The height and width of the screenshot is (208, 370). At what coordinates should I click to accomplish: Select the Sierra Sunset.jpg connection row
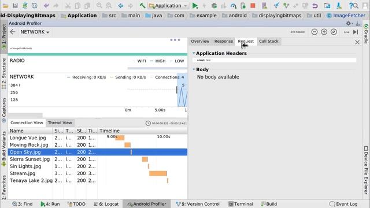point(98,159)
